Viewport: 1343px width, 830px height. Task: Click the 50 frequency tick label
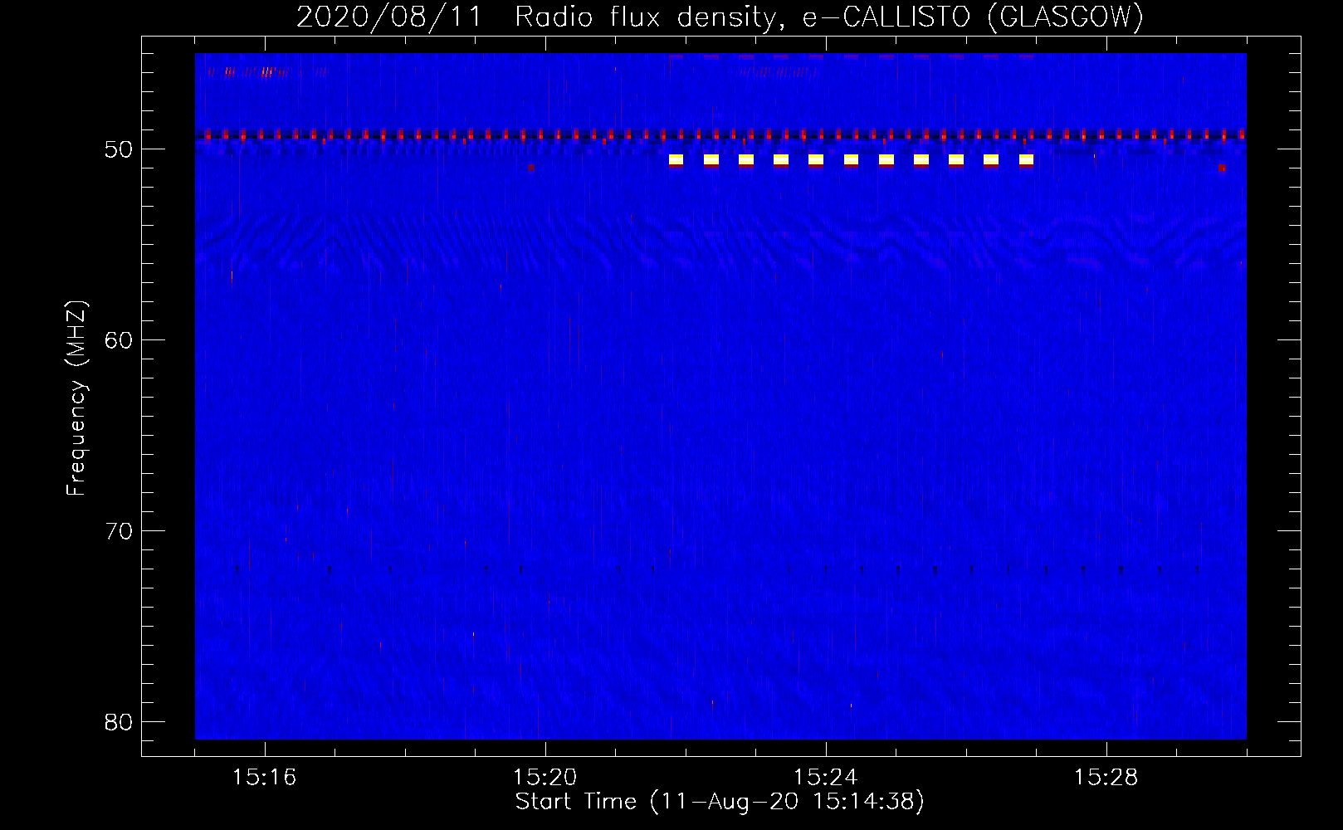(119, 149)
